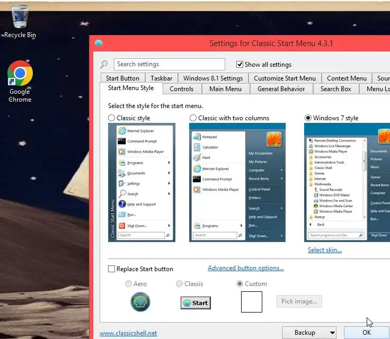
Task: Click the Classic Shell icon in title bar
Action: click(99, 43)
